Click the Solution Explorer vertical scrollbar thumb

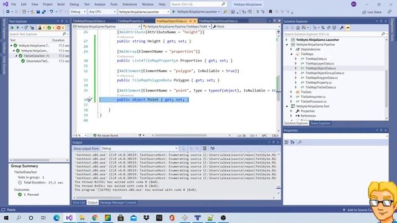click(x=386, y=89)
